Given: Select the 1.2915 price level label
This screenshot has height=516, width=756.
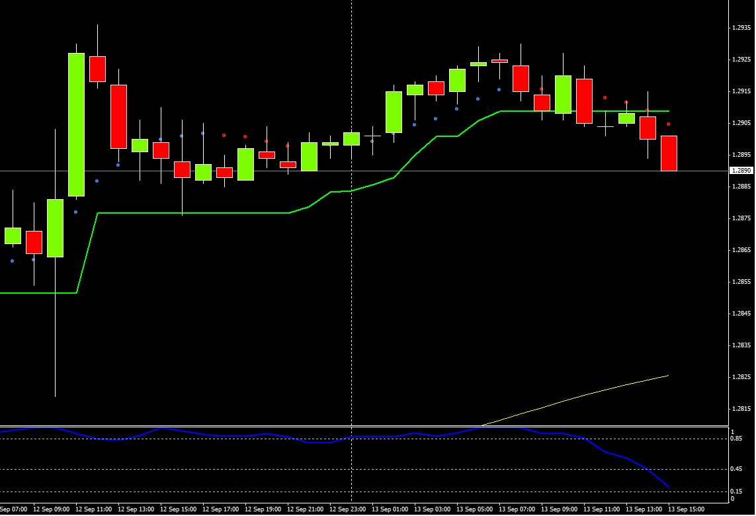Looking at the screenshot, I should (x=741, y=91).
